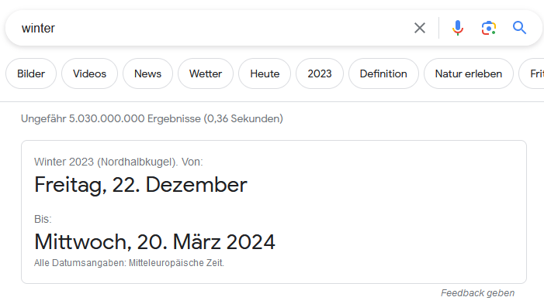This screenshot has width=544, height=304.
Task: Click the "Alle Datumsangaben" timezone note
Action: pos(129,263)
